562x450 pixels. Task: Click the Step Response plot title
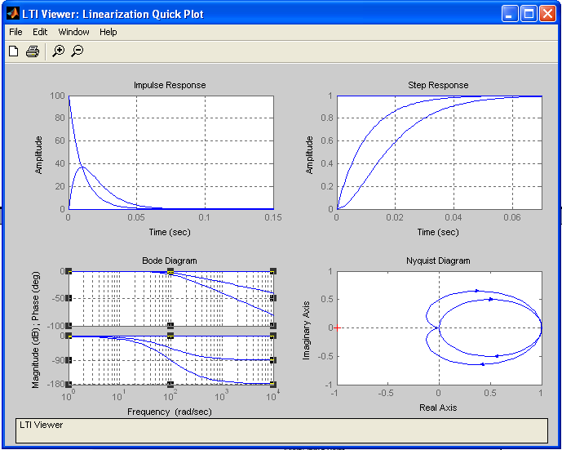(438, 85)
